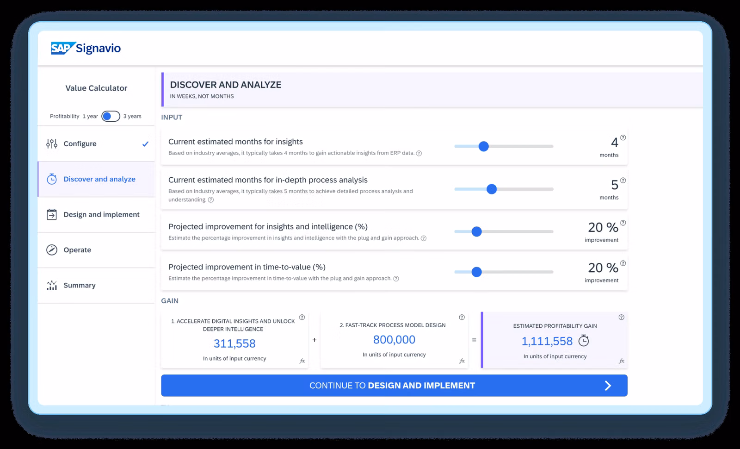Click insights and intelligence improvement slider handle
This screenshot has height=449, width=740.
[476, 231]
